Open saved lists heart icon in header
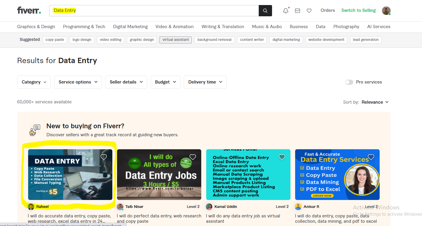Viewport: 422px width, 226px height. [x=309, y=11]
